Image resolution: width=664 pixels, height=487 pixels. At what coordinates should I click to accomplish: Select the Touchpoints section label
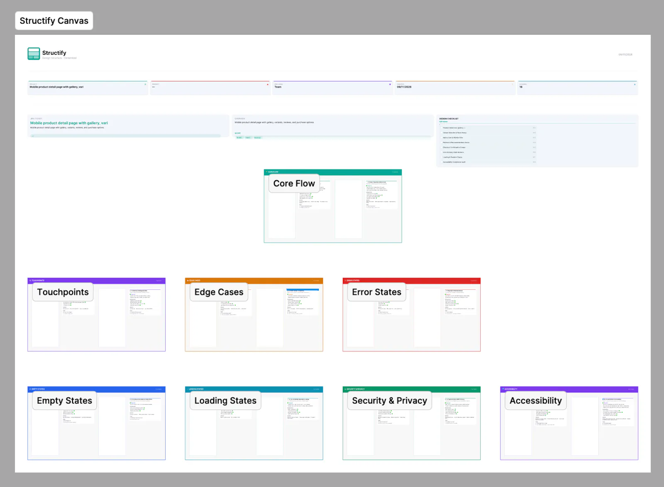click(x=63, y=292)
